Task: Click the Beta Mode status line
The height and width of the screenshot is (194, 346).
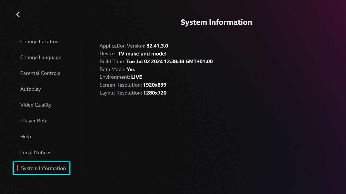Action: (x=117, y=69)
